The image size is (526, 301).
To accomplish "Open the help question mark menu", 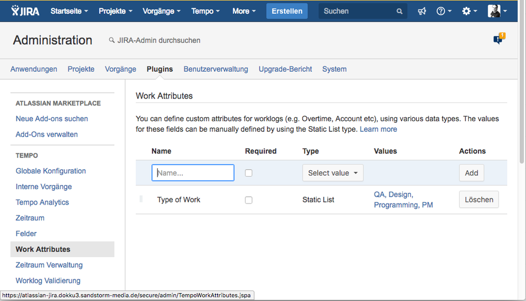I will 444,11.
